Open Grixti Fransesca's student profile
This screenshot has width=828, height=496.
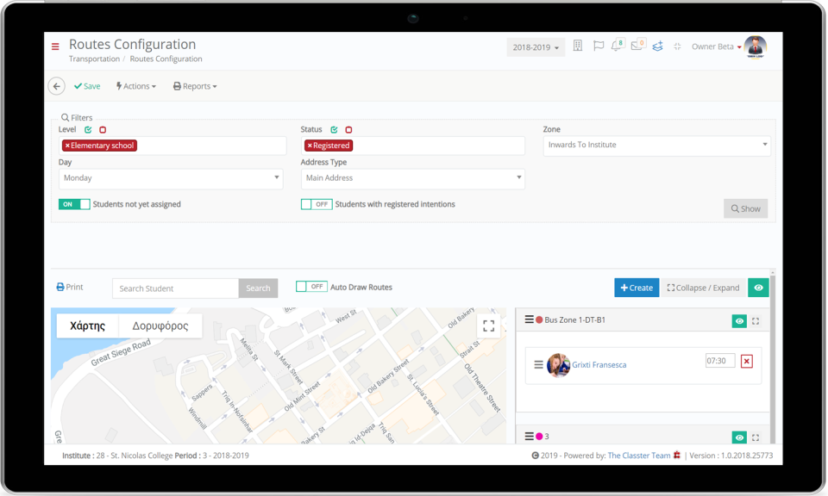point(599,364)
